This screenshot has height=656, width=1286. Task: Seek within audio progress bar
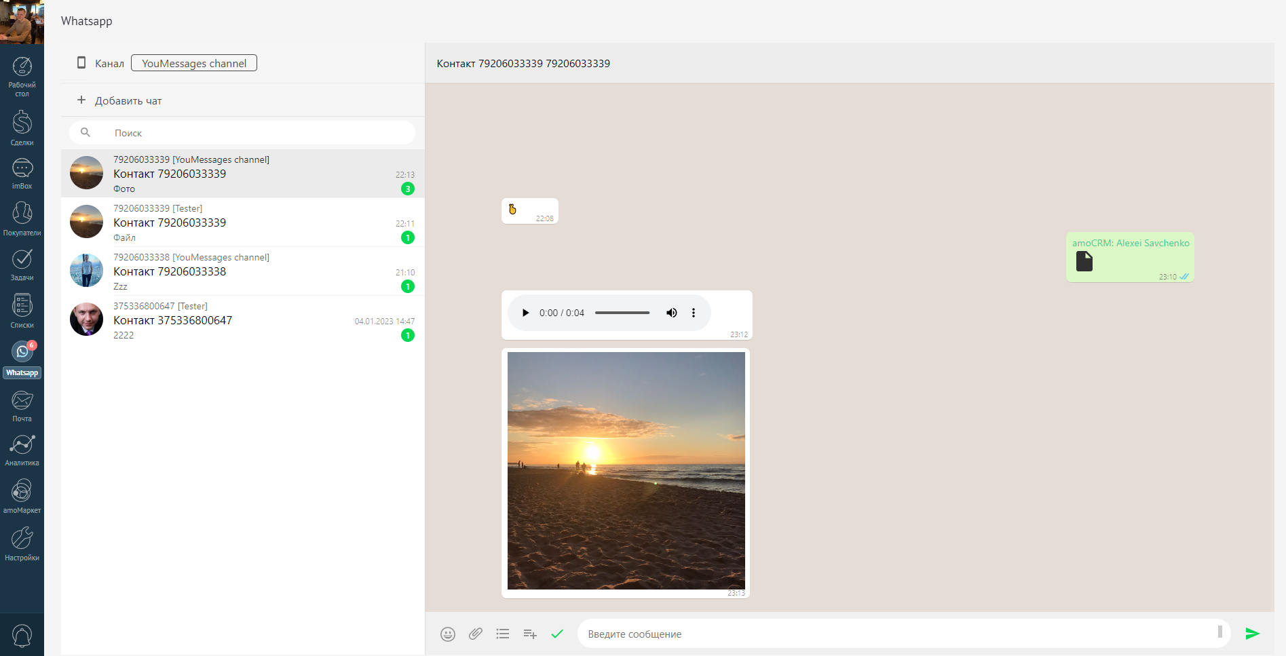[622, 313]
